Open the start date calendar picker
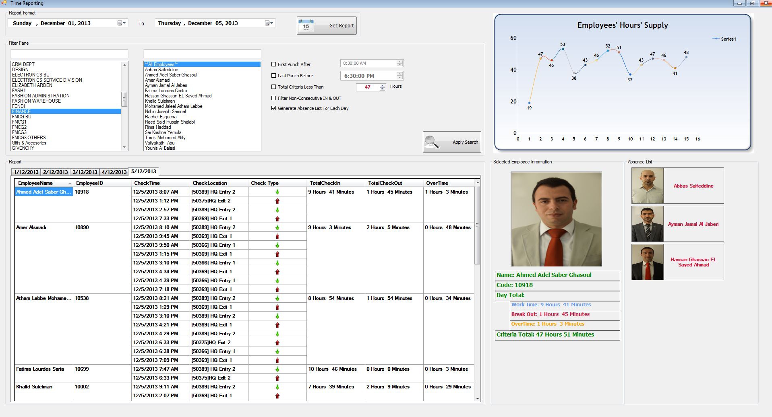The image size is (772, 417). coord(122,23)
